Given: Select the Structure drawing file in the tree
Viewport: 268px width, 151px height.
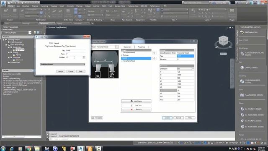Looking at the screenshot, I should click(19, 60).
